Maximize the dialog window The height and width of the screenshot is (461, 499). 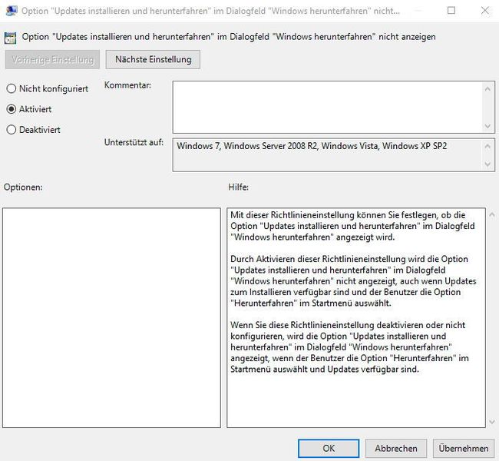click(451, 11)
